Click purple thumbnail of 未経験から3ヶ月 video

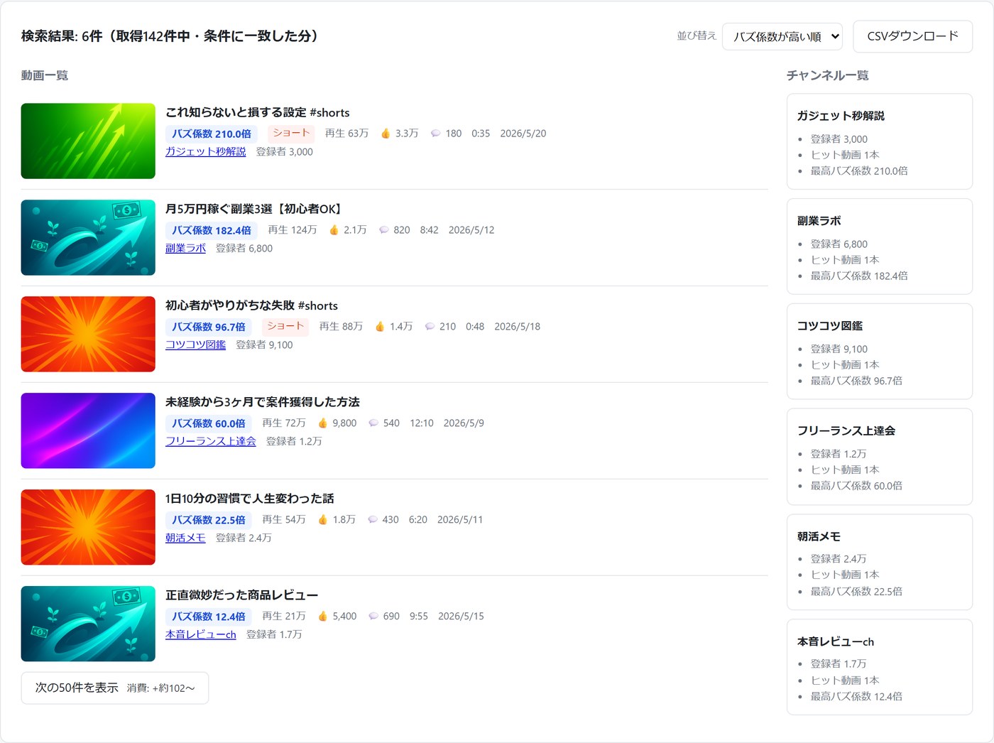pos(88,430)
